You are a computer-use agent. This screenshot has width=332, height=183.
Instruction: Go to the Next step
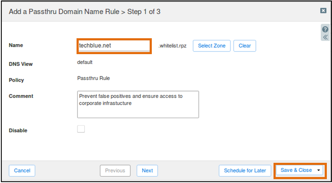coord(148,171)
